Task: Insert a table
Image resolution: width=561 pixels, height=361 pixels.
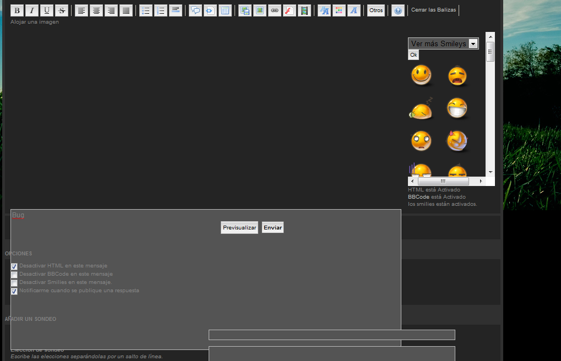Action: 225,10
